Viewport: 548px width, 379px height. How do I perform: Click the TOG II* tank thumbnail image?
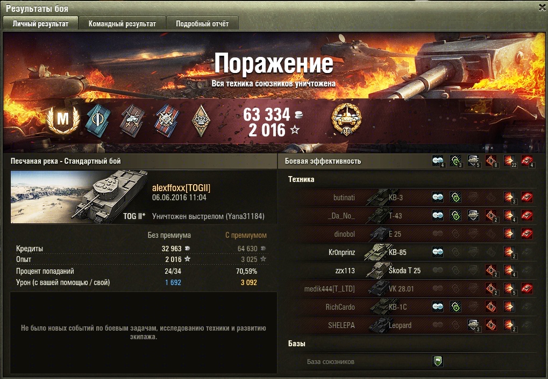pos(79,197)
